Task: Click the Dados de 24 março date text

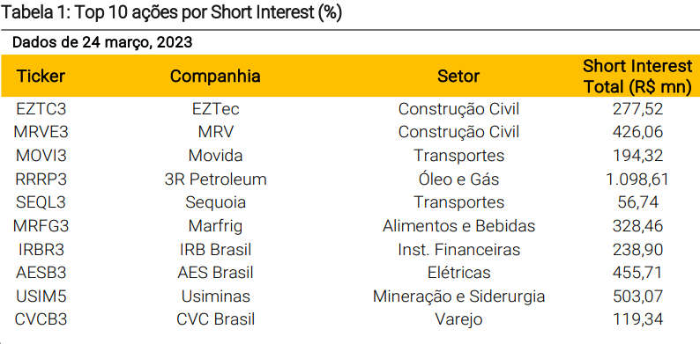Action: click(102, 43)
